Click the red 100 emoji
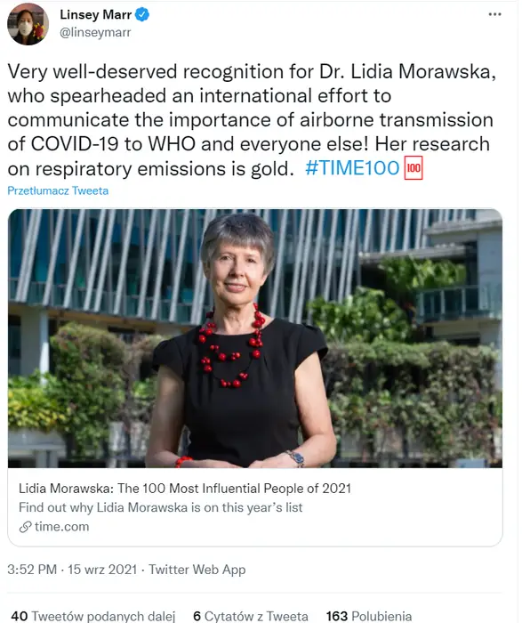This screenshot has height=623, width=522. click(x=414, y=168)
